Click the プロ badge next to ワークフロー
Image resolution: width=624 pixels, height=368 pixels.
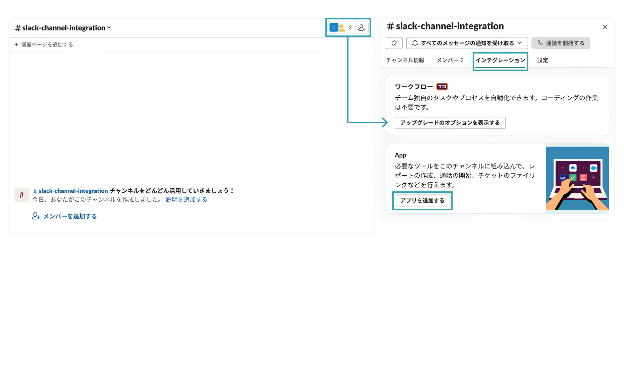click(442, 87)
